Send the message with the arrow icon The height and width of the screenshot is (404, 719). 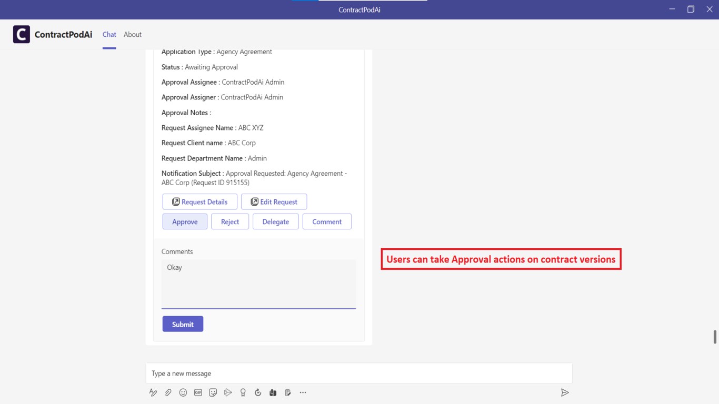565,392
